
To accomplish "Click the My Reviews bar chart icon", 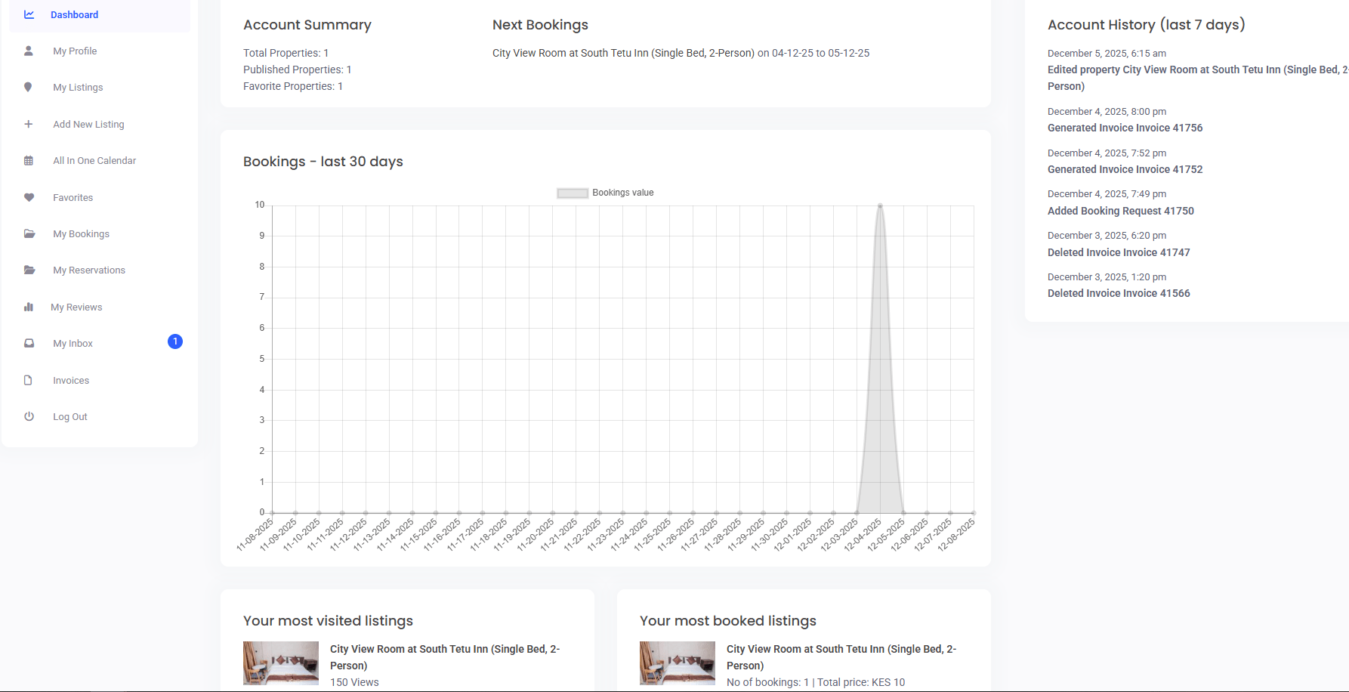I will (x=29, y=307).
